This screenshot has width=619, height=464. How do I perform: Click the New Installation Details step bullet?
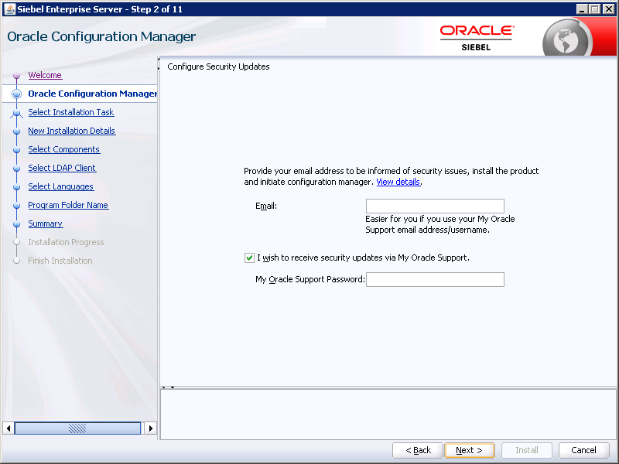coord(16,131)
